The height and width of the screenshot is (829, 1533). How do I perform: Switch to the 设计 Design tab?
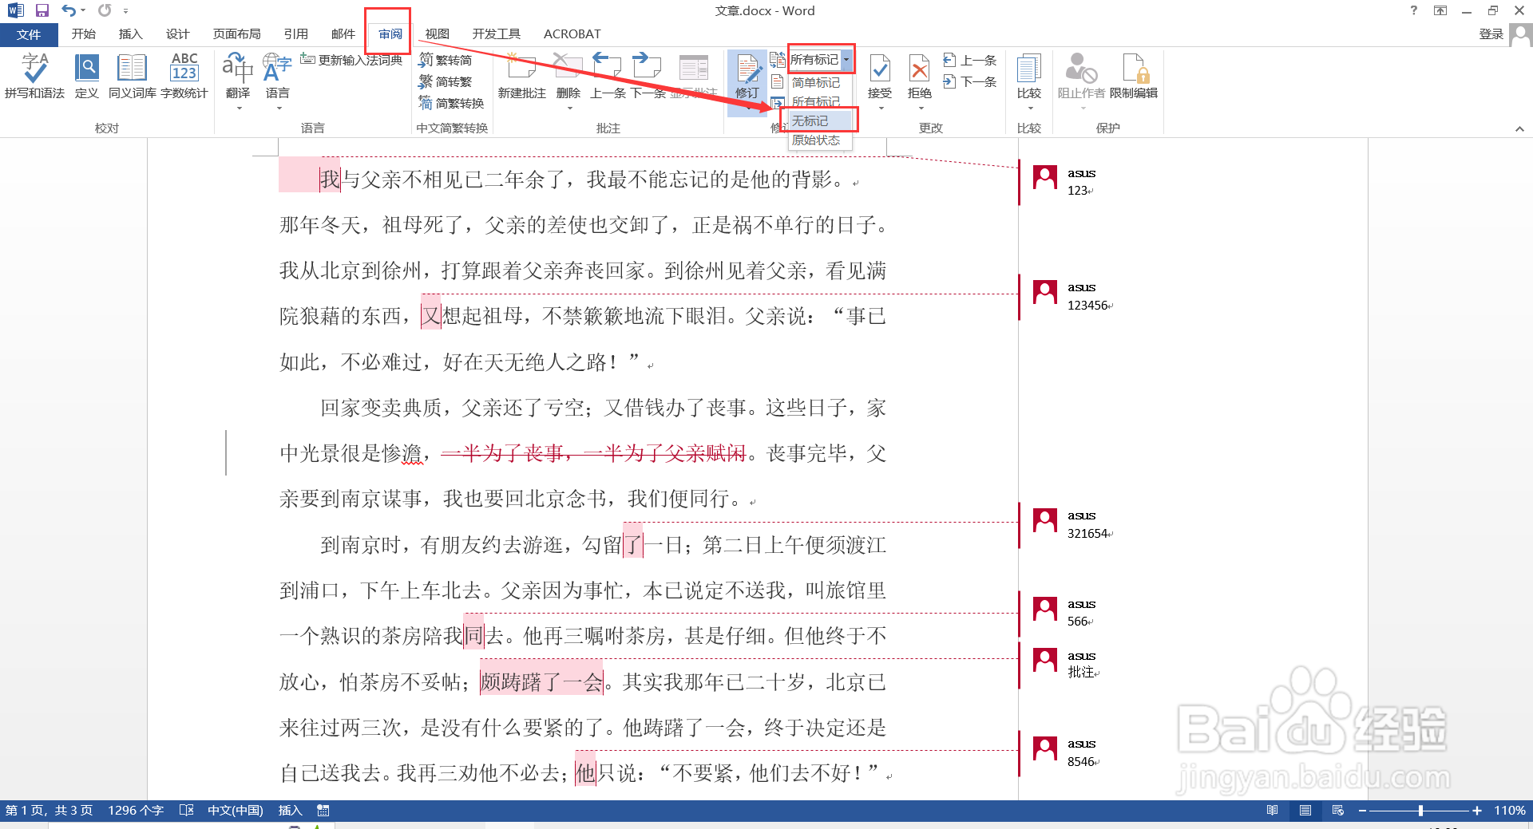tap(177, 34)
